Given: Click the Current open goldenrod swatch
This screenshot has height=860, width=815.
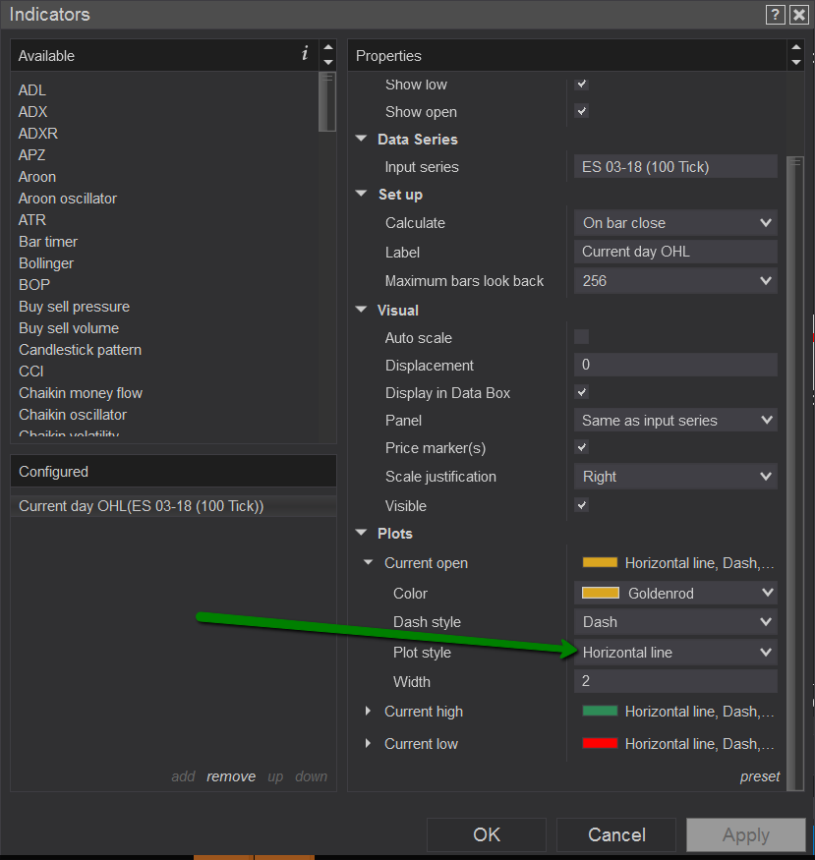Looking at the screenshot, I should [x=600, y=562].
